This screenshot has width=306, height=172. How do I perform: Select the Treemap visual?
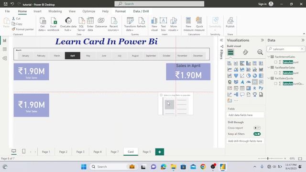pyautogui.click(x=261, y=75)
